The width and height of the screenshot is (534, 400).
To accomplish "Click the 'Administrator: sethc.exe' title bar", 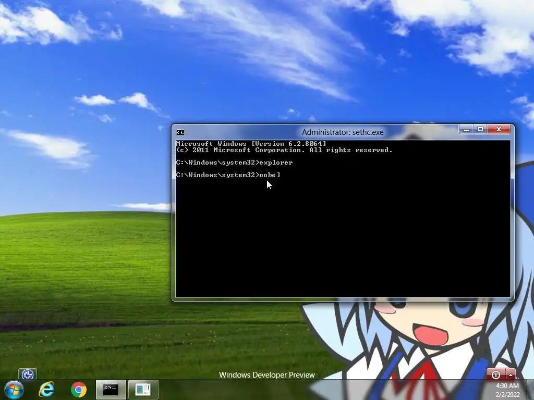I will coord(343,132).
